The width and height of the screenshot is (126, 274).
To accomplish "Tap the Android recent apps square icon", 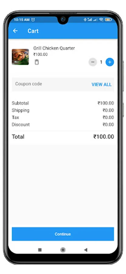I will click(40, 250).
